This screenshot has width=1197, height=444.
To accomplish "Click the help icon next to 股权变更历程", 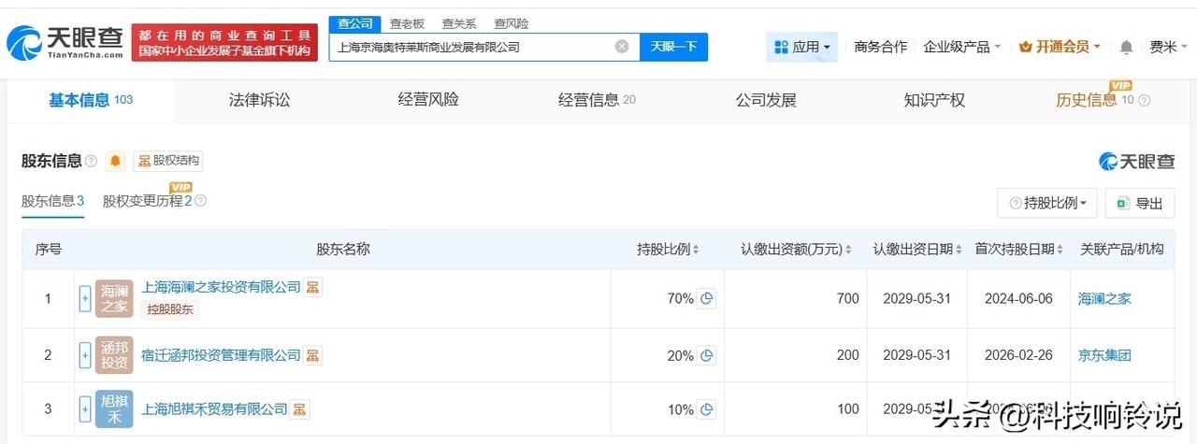I will coord(200,201).
